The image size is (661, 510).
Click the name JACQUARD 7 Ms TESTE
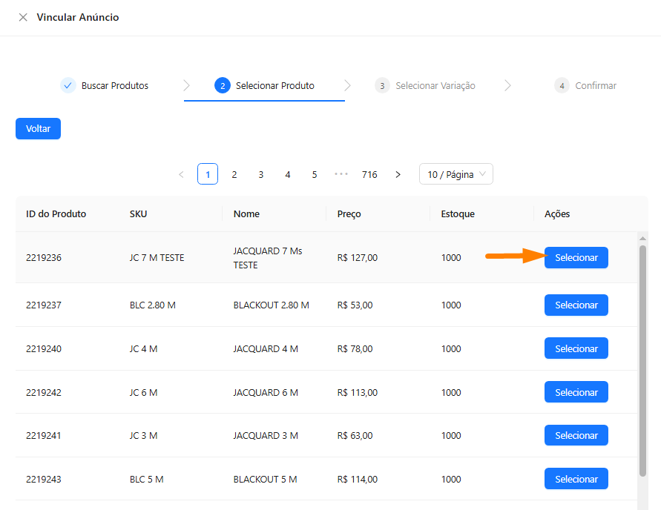[268, 258]
